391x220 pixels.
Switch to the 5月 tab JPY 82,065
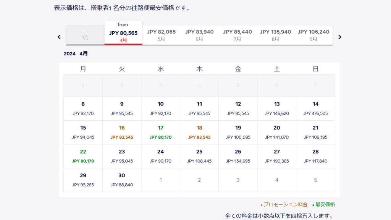(x=161, y=35)
